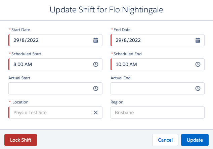Click the empty Actual Start field
This screenshot has height=149, width=213.
[x=55, y=88]
